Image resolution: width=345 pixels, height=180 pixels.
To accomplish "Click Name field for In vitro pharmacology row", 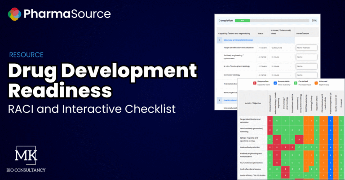I will coord(306,67).
